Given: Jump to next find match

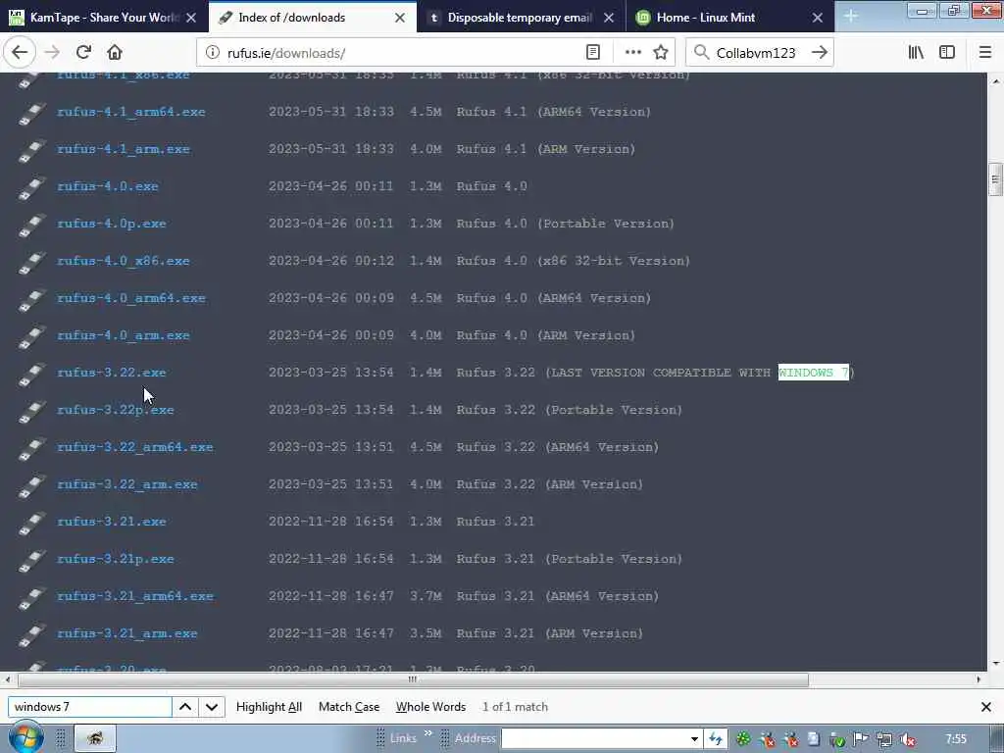Looking at the screenshot, I should 212,707.
